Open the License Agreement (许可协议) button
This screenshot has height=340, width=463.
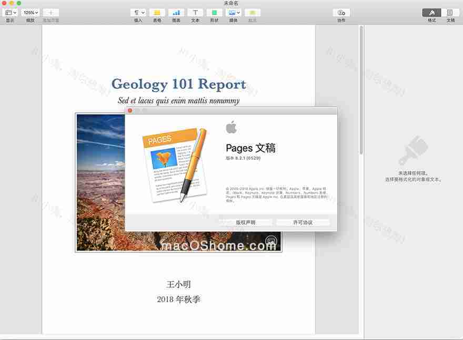coord(303,222)
